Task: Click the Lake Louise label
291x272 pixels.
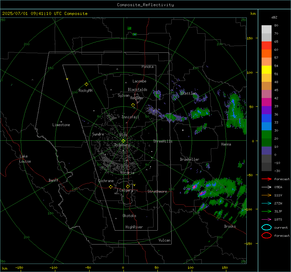Action: [25, 159]
